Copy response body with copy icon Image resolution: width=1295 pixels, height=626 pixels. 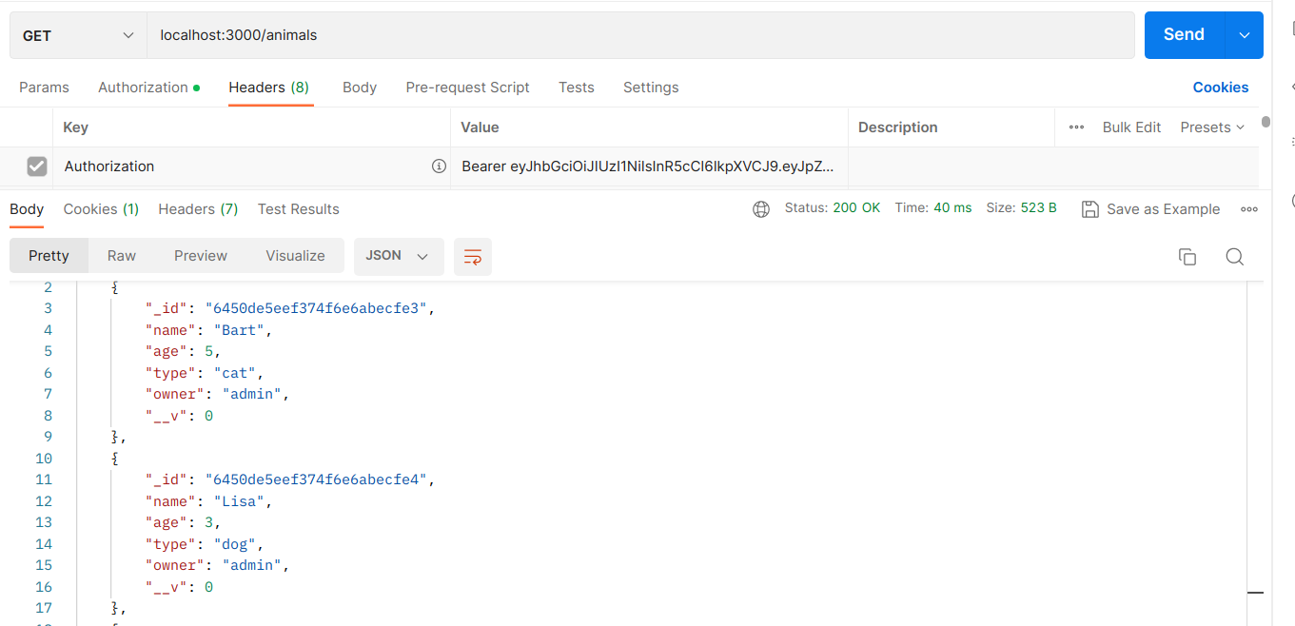[x=1187, y=257]
